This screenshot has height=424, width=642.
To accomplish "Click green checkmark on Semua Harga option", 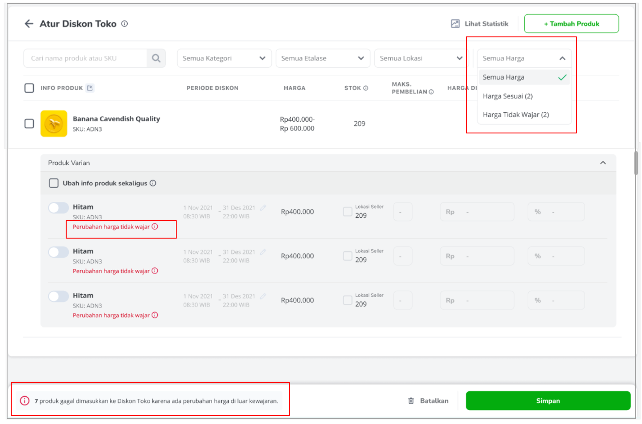I will [x=562, y=77].
